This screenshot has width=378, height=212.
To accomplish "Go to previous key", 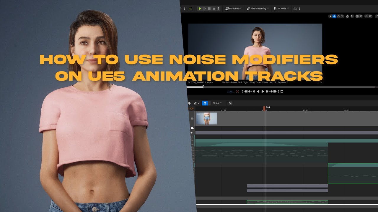I will 250,92.
